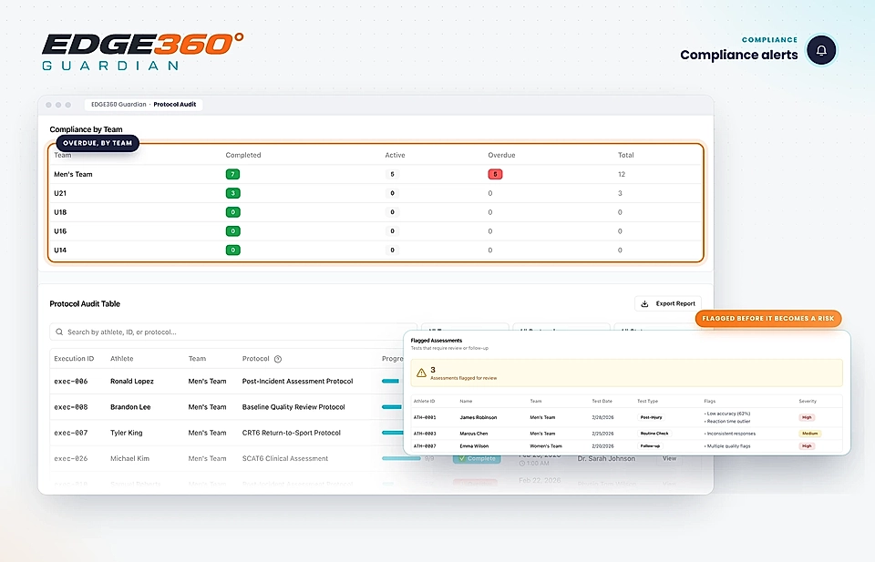Image resolution: width=875 pixels, height=562 pixels.
Task: Open execution exec-007
Action: 71,433
